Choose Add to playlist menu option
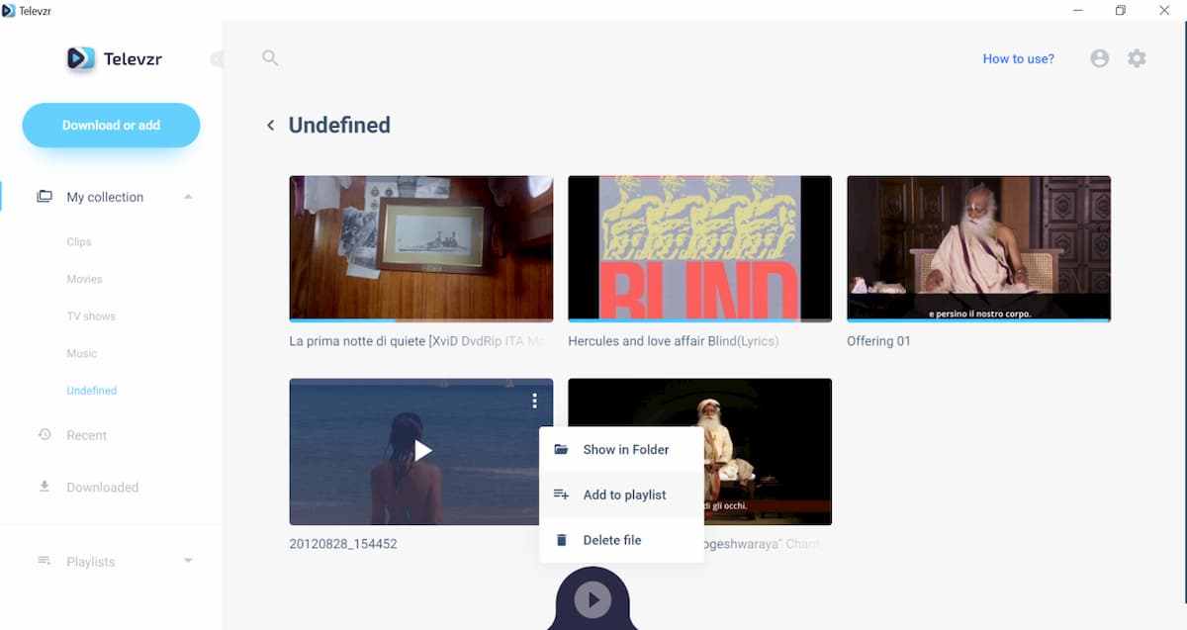The height and width of the screenshot is (630, 1187). [x=621, y=495]
